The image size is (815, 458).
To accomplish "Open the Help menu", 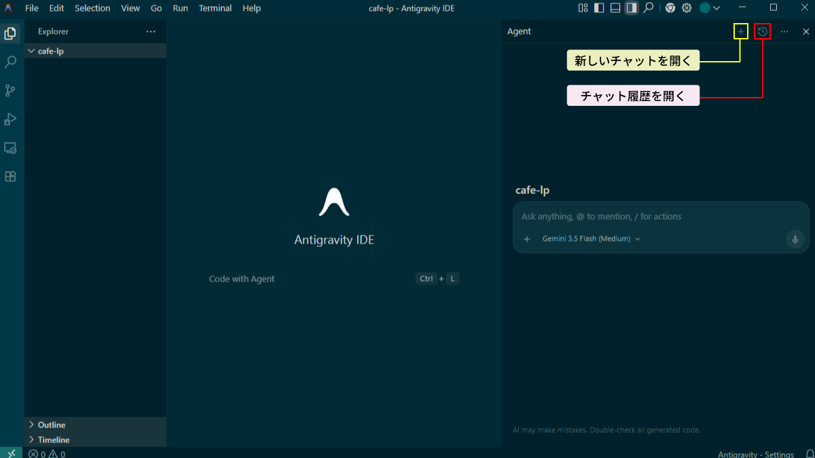I will click(252, 8).
